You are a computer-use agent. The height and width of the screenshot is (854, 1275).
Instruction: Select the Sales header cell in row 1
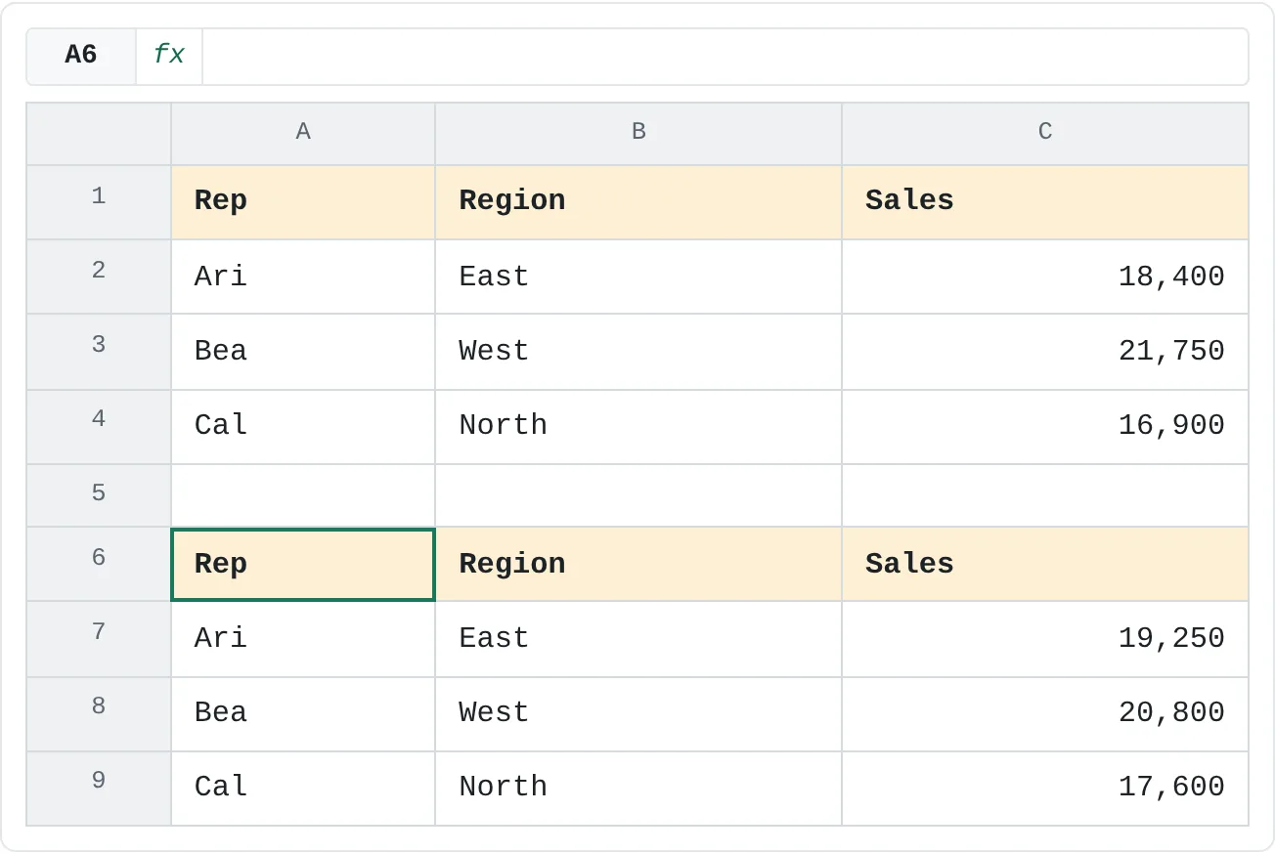click(1045, 202)
